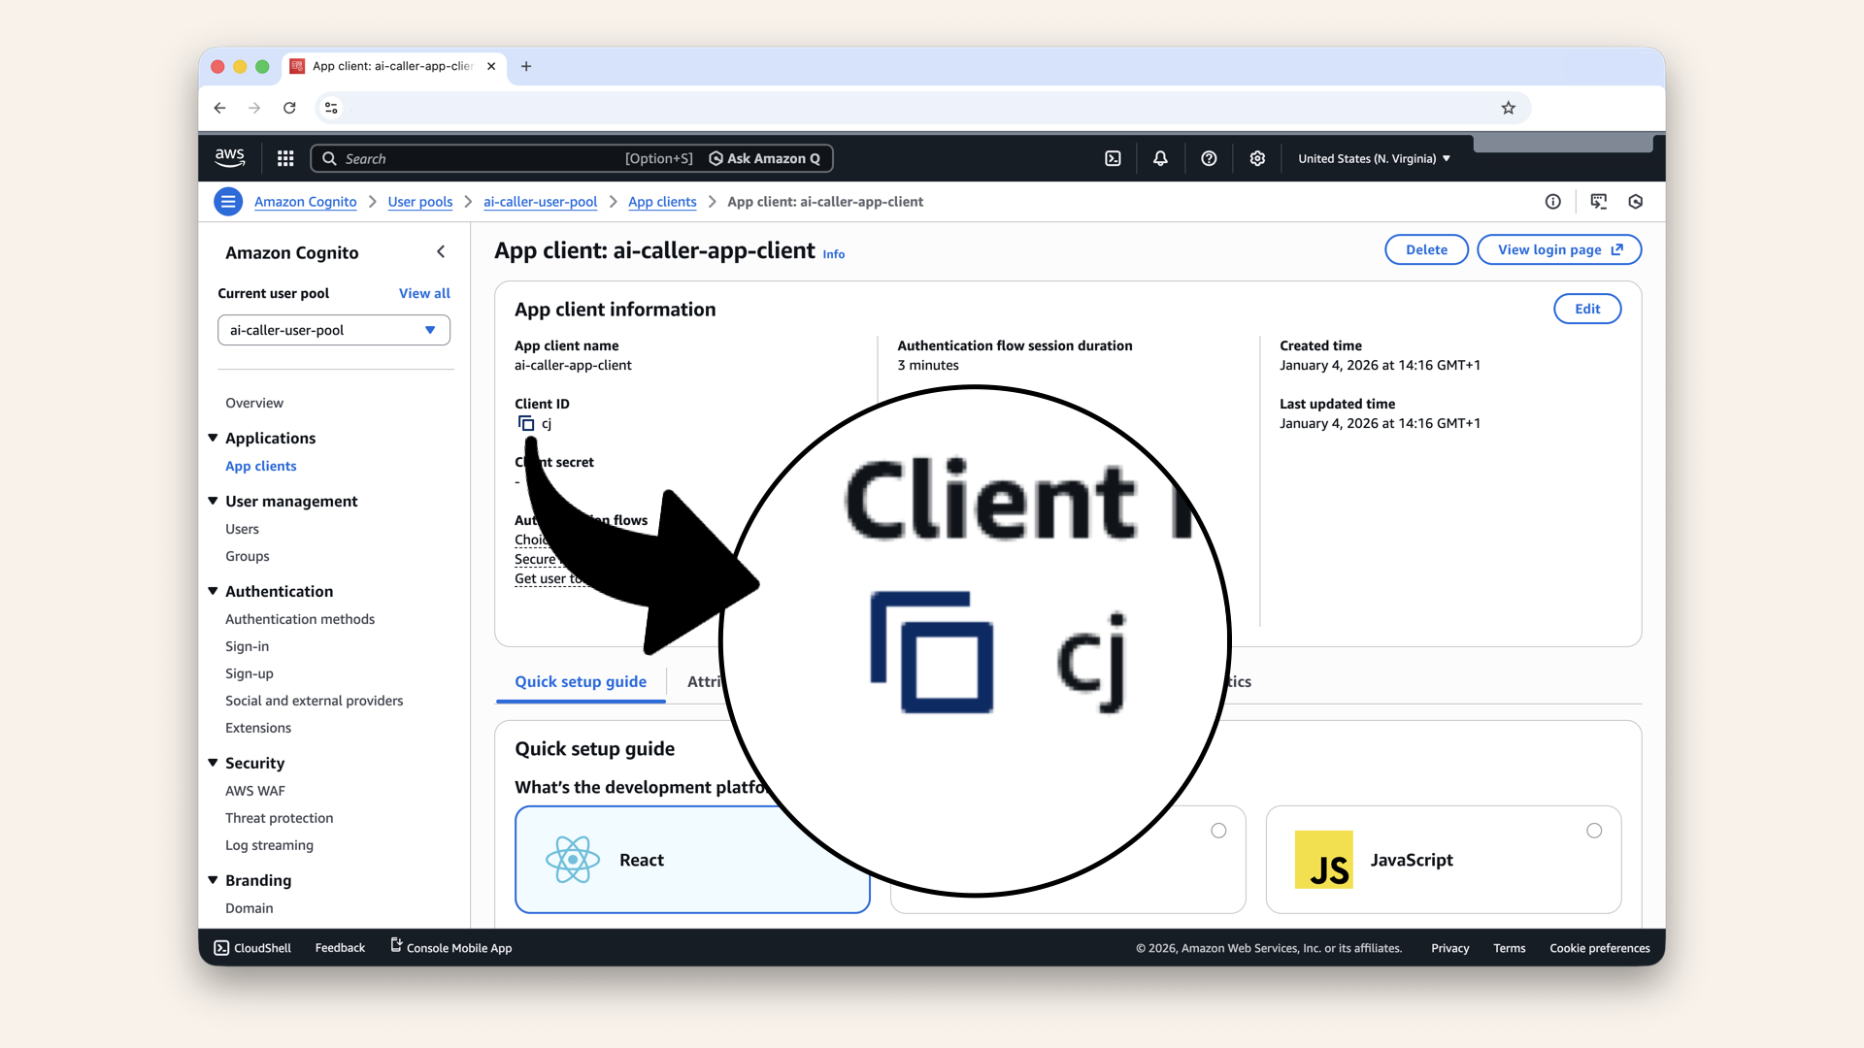This screenshot has height=1048, width=1864.
Task: Open the ai-caller-user-pool dropdown
Action: [333, 330]
